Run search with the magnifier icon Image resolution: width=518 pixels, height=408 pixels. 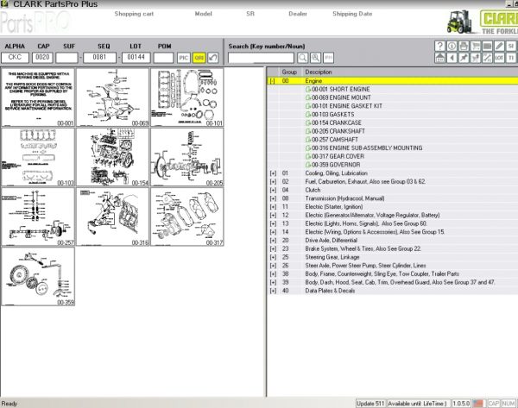pyautogui.click(x=303, y=58)
